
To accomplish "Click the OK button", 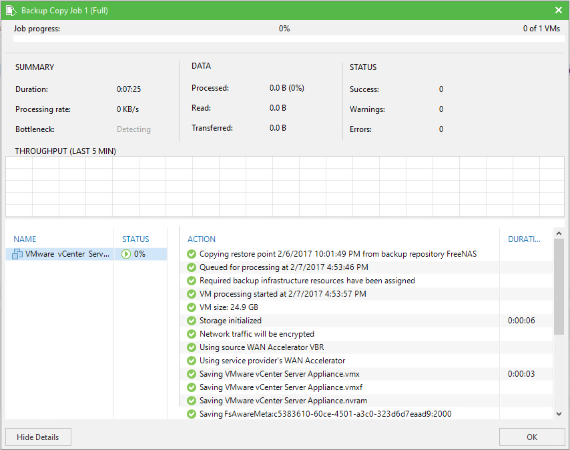I will (532, 437).
